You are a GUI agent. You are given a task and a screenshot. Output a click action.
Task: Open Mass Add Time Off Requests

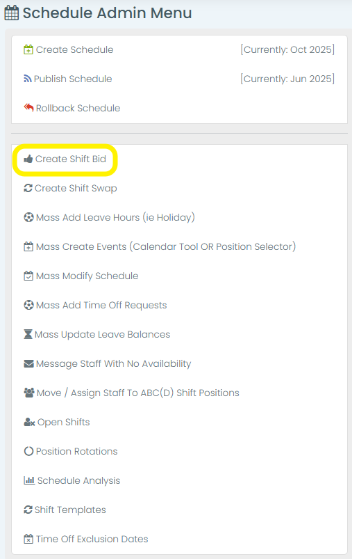pos(101,305)
